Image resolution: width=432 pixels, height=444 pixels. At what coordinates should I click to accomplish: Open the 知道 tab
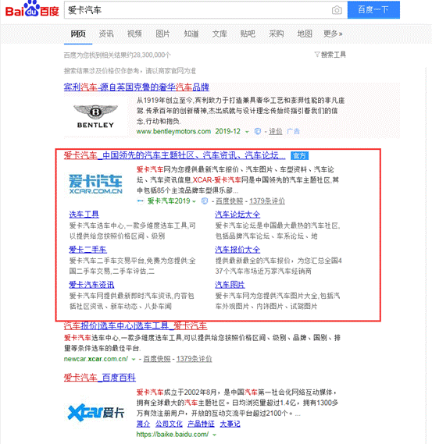191,34
